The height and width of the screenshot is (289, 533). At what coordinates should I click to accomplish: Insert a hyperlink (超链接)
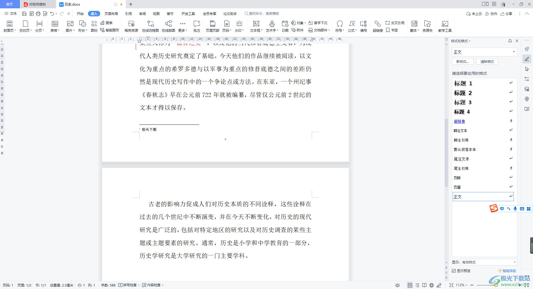coord(378,26)
